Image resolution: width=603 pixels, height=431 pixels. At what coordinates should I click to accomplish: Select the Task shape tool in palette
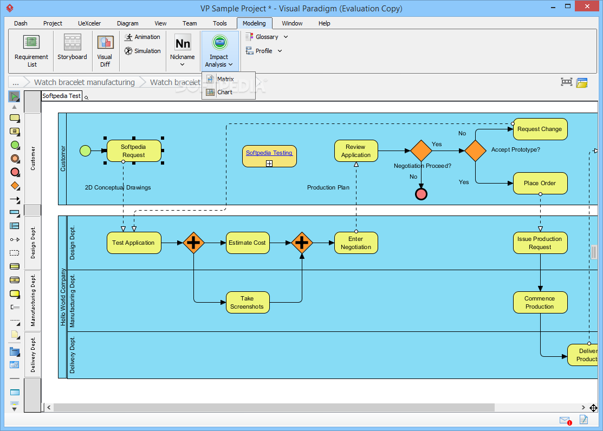(x=15, y=118)
